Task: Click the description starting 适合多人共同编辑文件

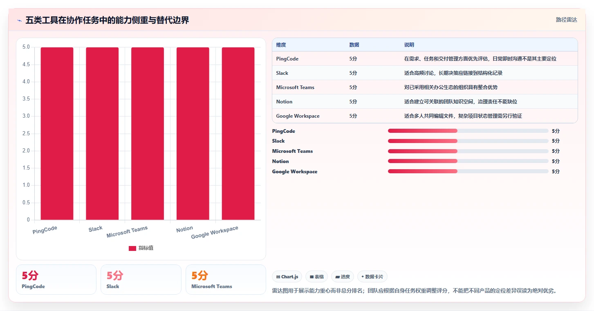Action: click(463, 116)
